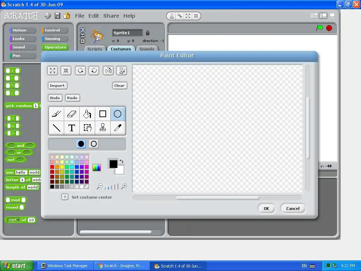This screenshot has width=361, height=271.
Task: Confirm Paint Editor with OK
Action: click(x=267, y=208)
